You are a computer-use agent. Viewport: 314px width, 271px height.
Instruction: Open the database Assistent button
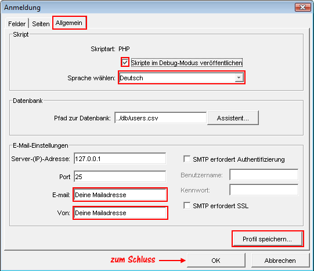[x=233, y=118]
